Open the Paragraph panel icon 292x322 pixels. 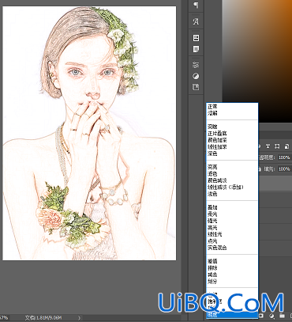click(196, 5)
